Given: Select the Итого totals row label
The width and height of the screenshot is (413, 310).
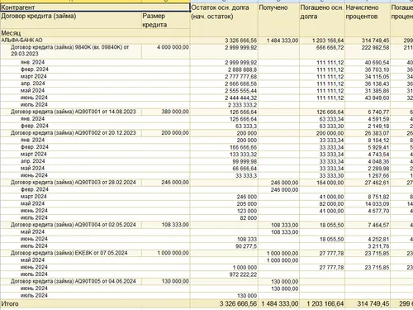Looking at the screenshot, I should [10, 304].
